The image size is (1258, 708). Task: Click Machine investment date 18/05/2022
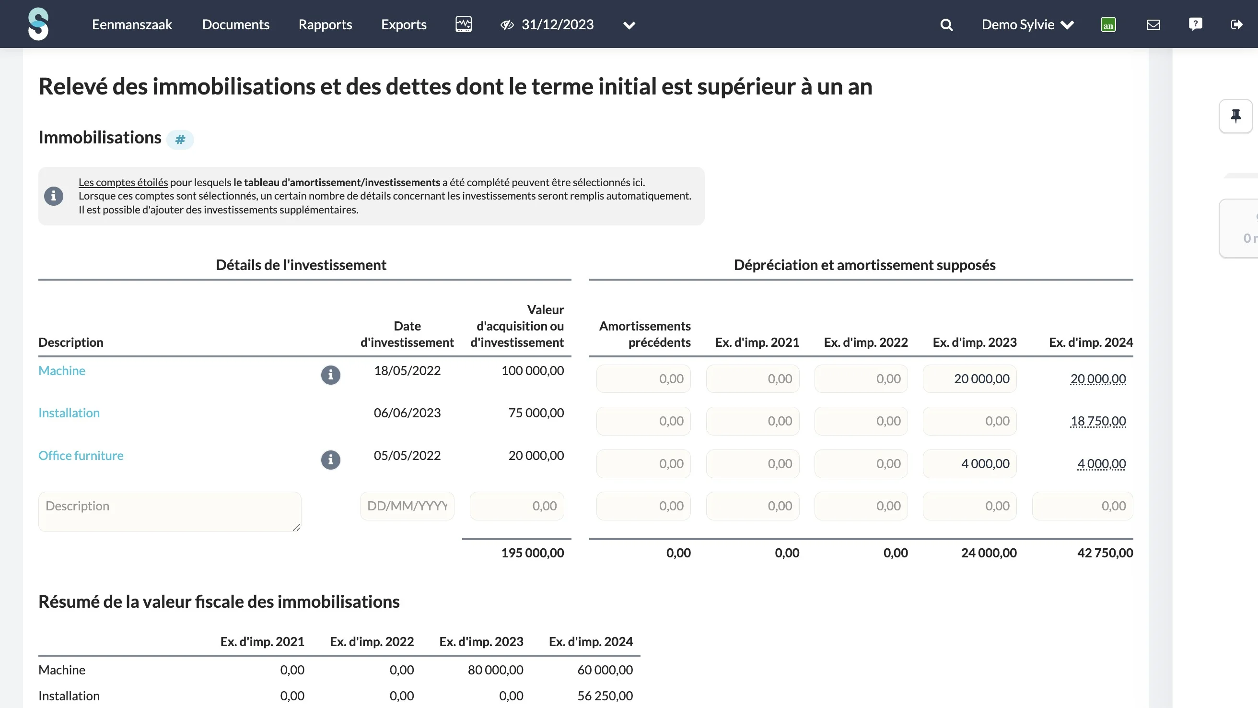pos(407,370)
